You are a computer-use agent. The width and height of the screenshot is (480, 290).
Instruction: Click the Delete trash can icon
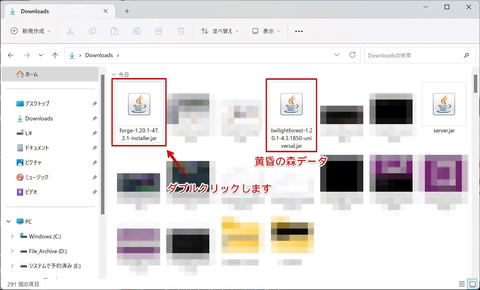pyautogui.click(x=181, y=31)
